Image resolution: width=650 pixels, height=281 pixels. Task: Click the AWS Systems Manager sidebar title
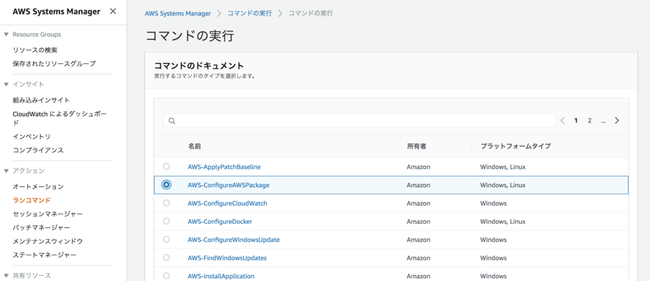(x=56, y=11)
